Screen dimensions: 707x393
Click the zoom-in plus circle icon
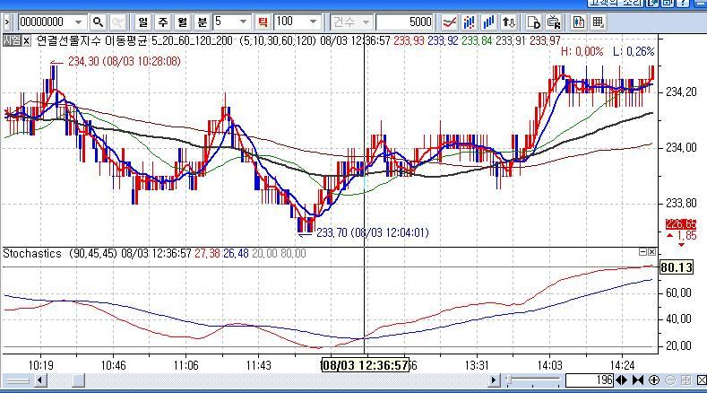[x=654, y=380]
